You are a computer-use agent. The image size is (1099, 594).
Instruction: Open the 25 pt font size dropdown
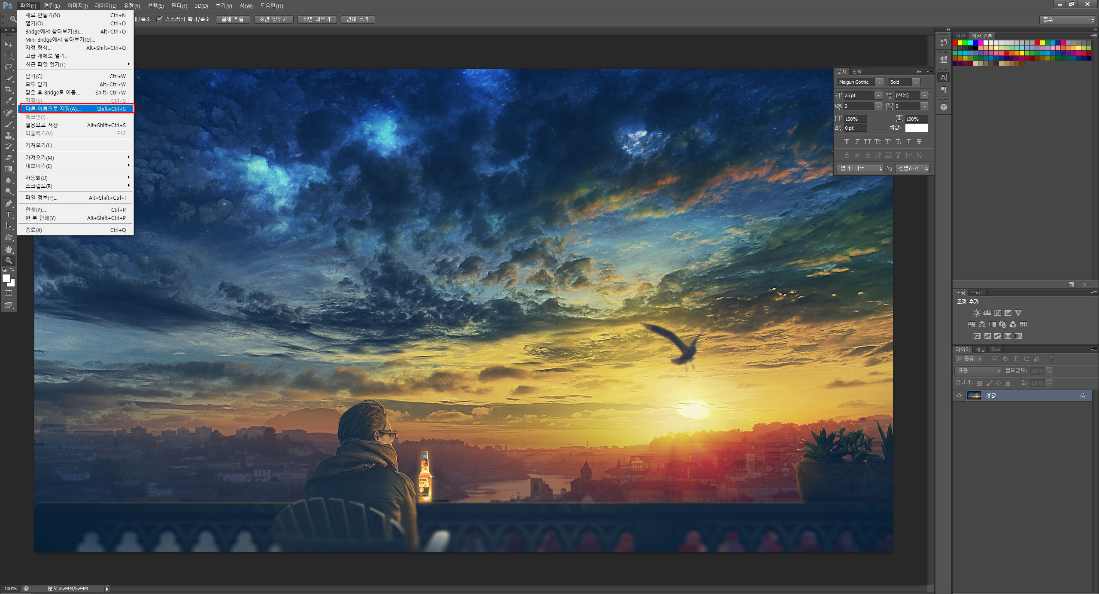(878, 95)
